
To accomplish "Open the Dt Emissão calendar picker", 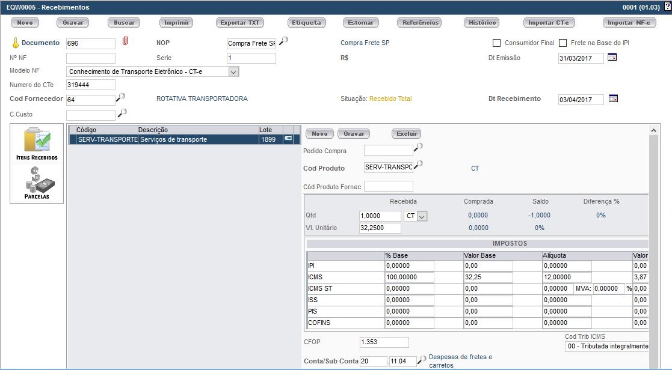I will (x=612, y=57).
